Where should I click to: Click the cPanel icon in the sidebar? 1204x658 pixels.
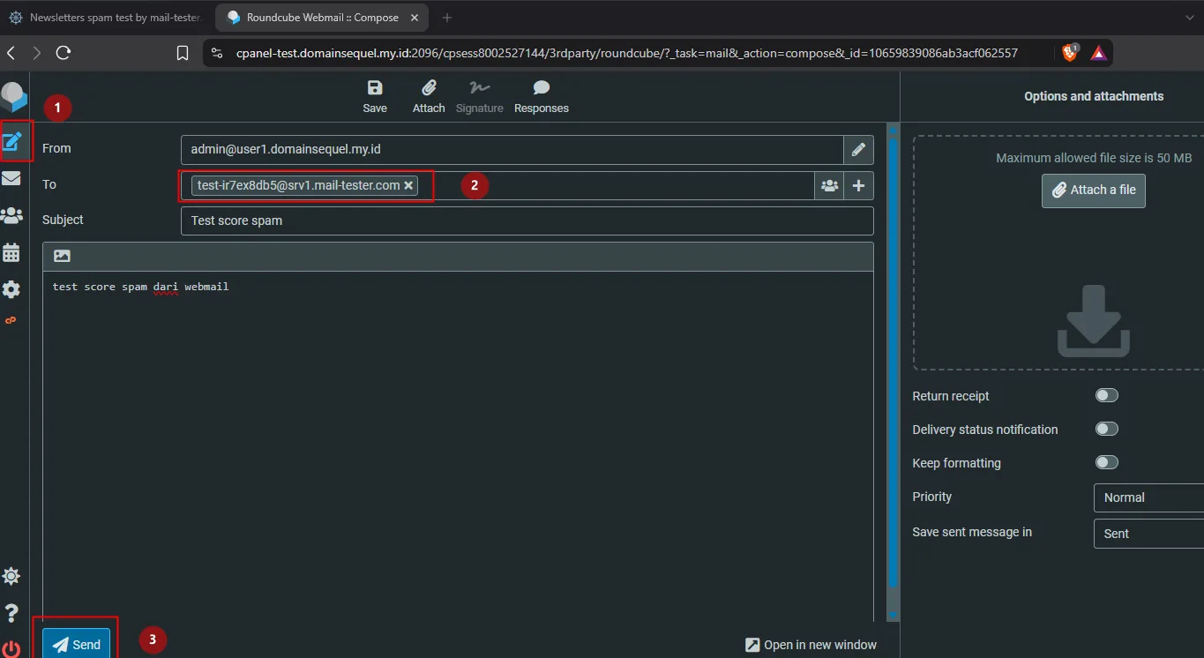point(11,320)
